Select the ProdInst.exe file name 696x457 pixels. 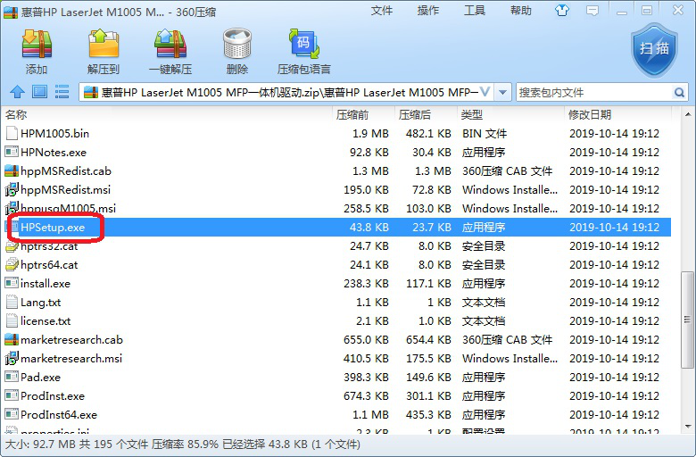point(53,395)
